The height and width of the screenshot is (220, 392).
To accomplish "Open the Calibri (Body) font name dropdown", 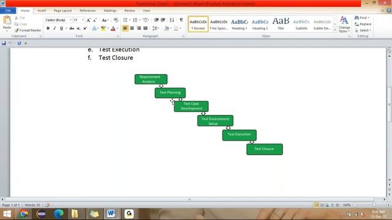I will pos(71,20).
